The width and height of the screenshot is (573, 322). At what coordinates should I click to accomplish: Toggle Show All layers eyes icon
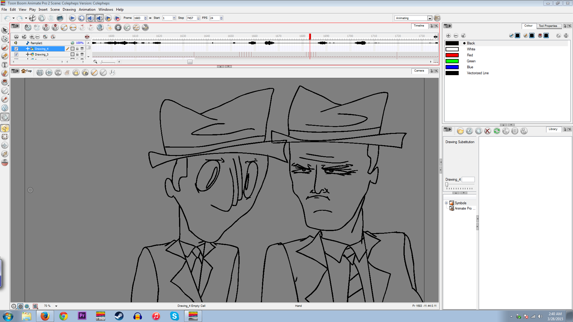click(16, 37)
